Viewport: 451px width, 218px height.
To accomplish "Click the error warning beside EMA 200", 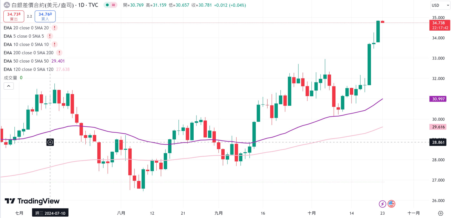I will 59,53.
